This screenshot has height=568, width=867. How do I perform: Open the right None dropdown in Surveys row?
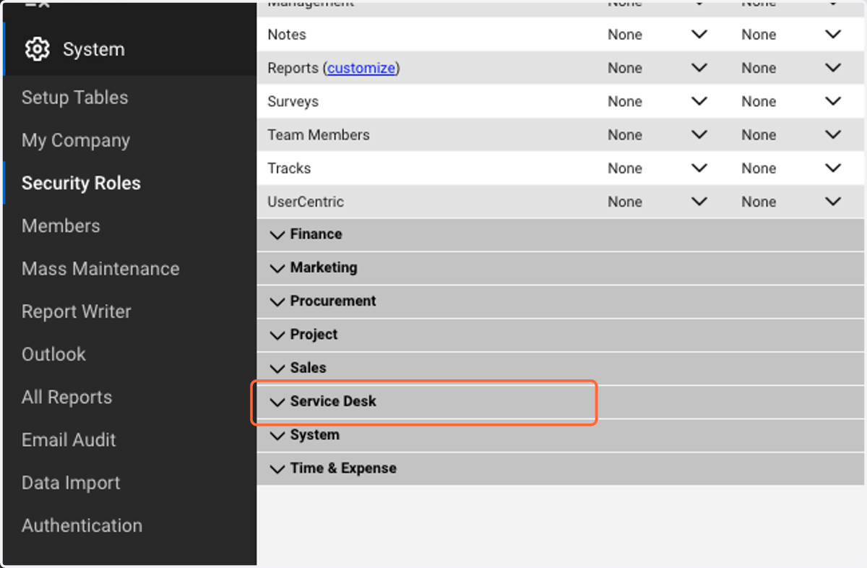[x=791, y=101]
